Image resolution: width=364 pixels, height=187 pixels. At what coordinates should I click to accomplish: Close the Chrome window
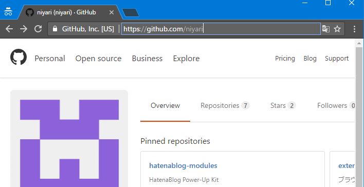pos(352,3)
